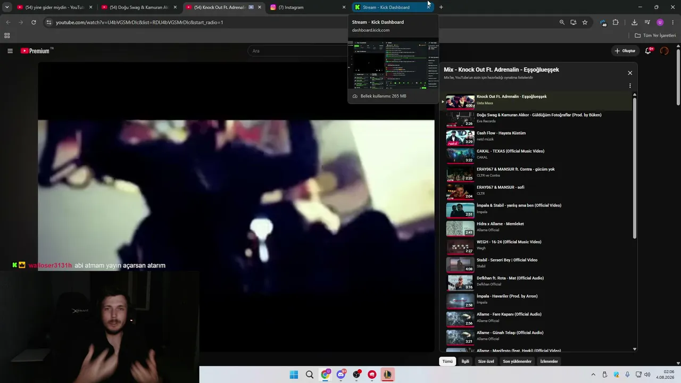Open the YouTube account avatar menu
The image size is (681, 383).
tap(664, 51)
